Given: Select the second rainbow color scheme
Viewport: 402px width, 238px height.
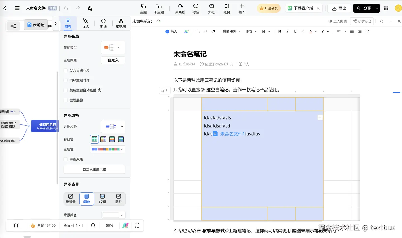Looking at the screenshot, I should (x=103, y=139).
